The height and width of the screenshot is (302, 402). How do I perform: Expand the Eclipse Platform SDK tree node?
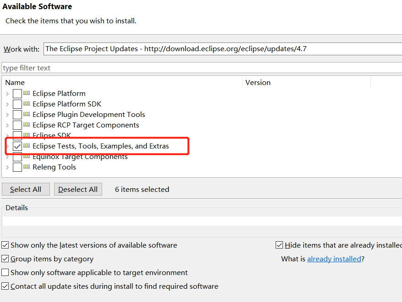tap(7, 104)
